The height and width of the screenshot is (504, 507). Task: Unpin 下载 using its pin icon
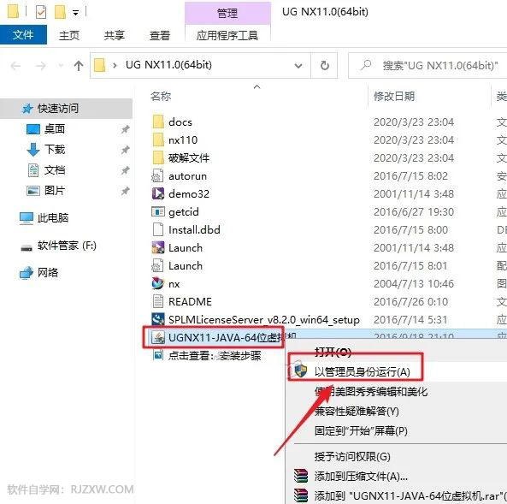[x=125, y=150]
